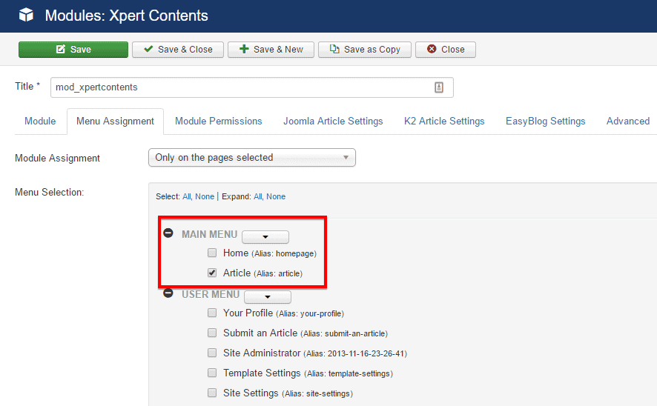This screenshot has width=657, height=406.
Task: Click the green Save button
Action: 73,50
